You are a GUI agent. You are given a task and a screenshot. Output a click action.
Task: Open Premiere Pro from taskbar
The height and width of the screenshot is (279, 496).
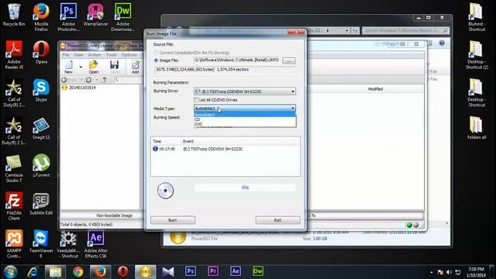click(213, 271)
